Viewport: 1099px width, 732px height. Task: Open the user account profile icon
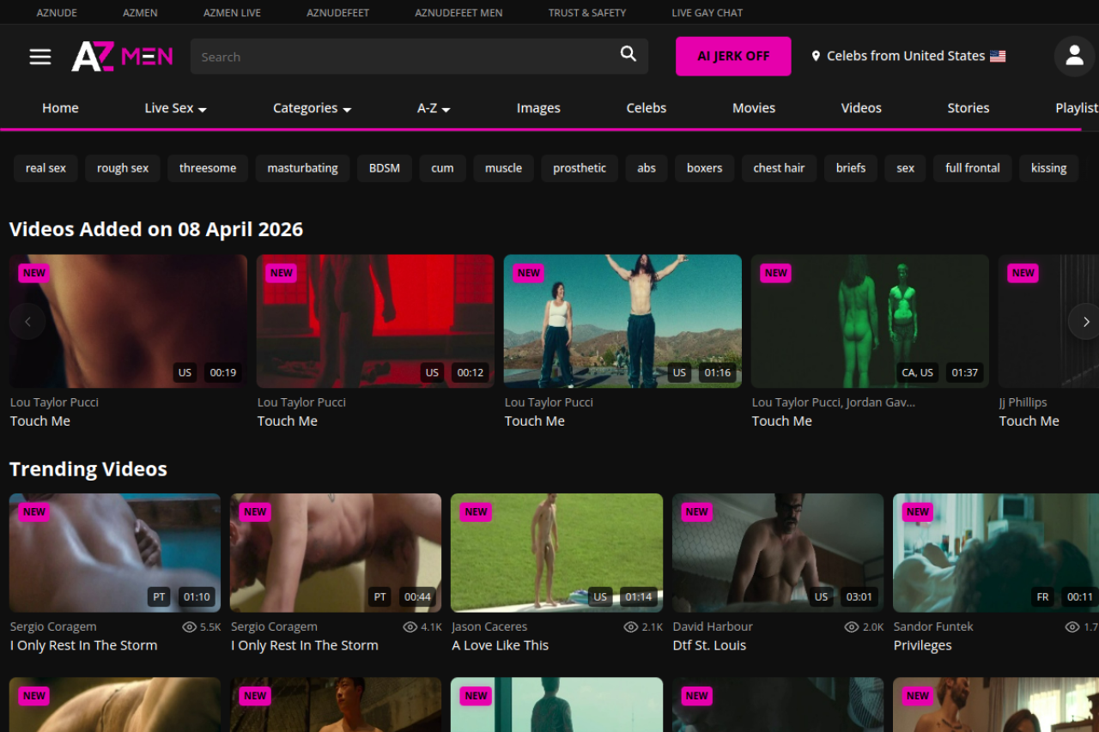coord(1074,56)
